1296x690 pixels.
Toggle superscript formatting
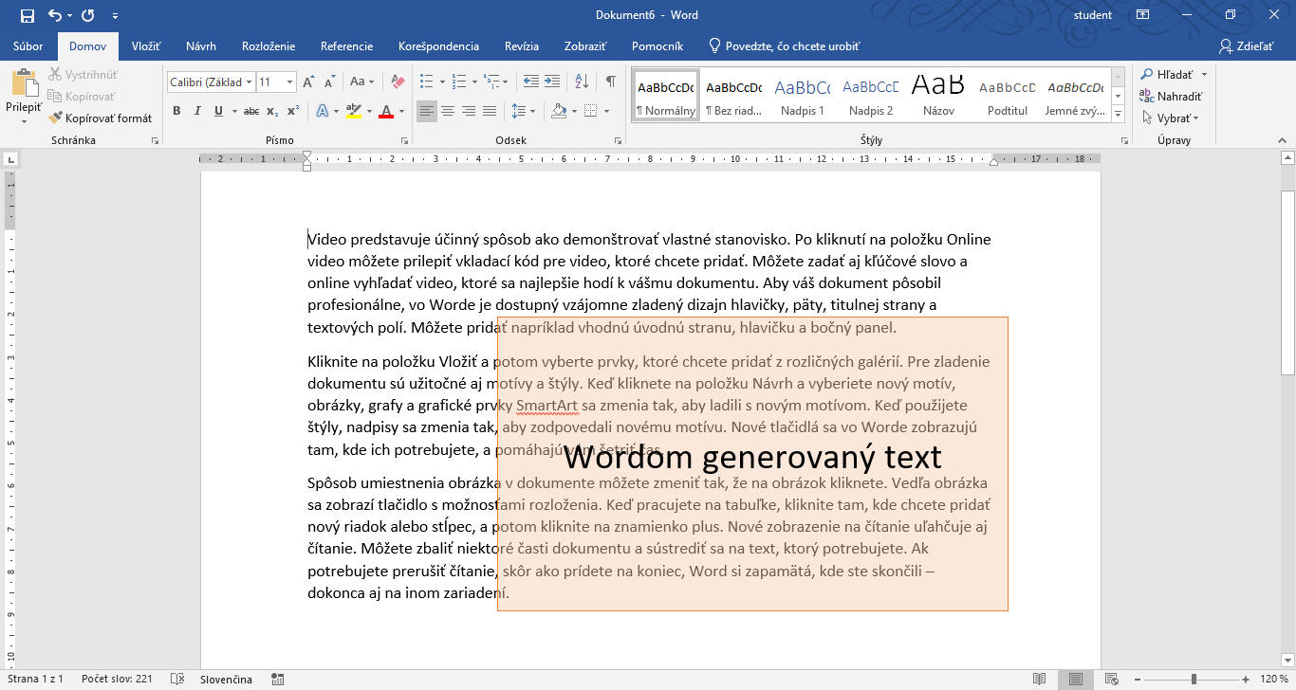point(293,111)
